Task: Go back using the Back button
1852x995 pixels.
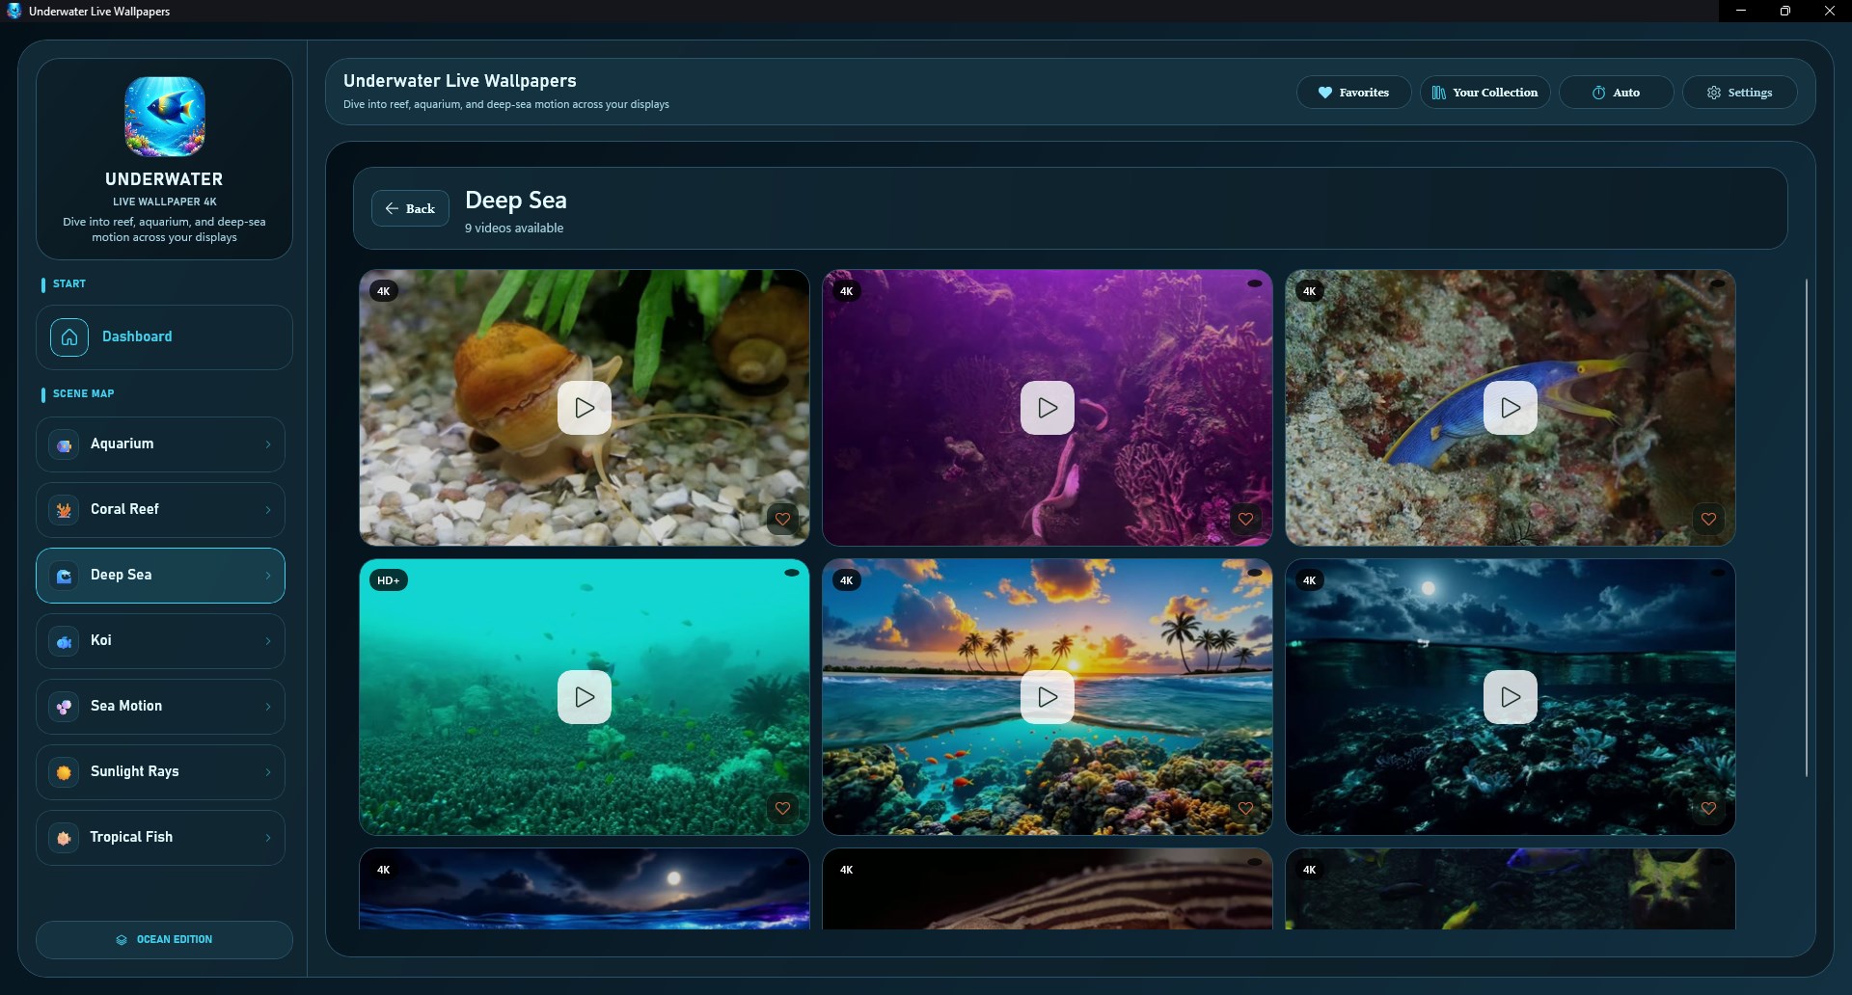Action: click(x=410, y=208)
